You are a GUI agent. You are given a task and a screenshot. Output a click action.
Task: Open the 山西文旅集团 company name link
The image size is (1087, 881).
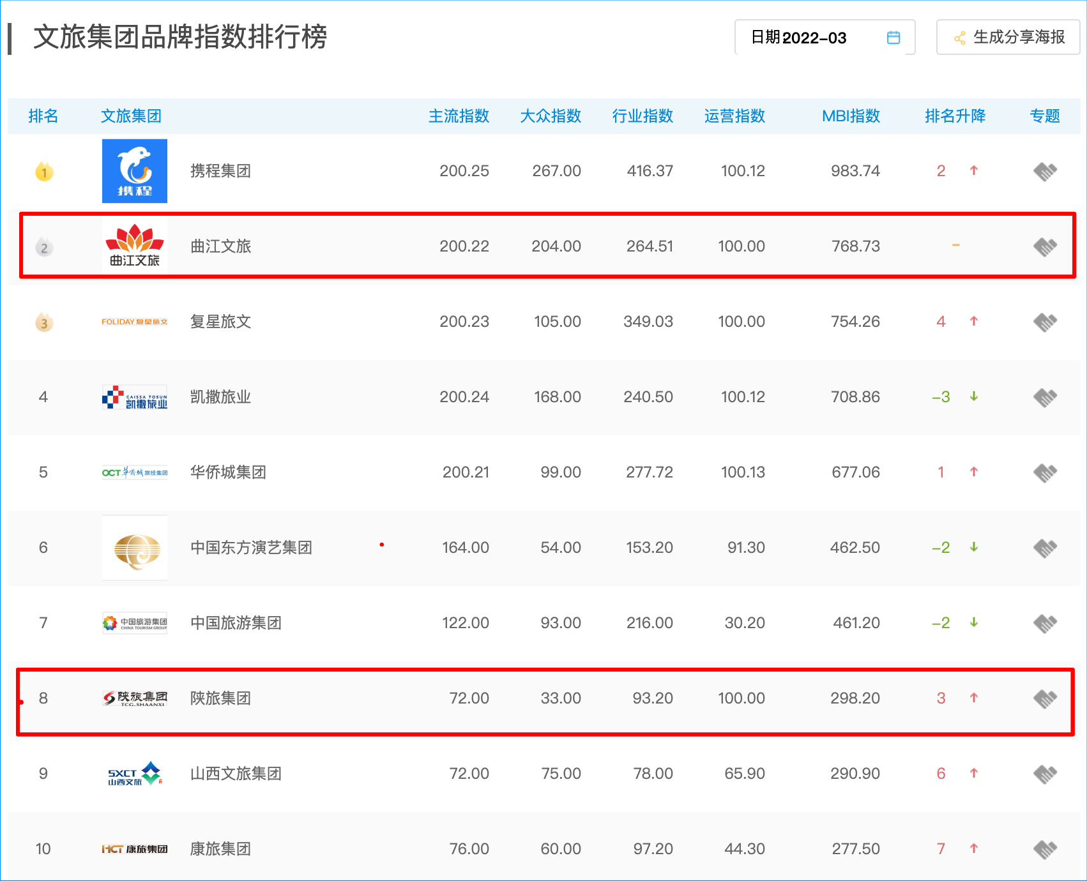click(x=236, y=774)
